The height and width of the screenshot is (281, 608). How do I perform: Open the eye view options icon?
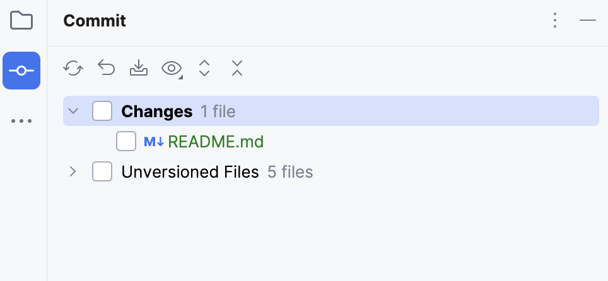[x=172, y=68]
